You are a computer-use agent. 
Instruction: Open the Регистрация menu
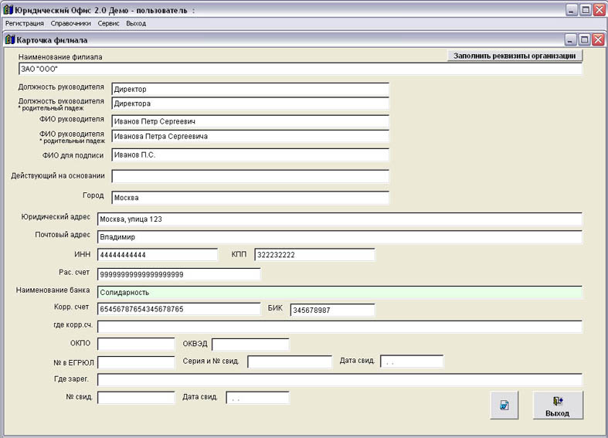(25, 23)
